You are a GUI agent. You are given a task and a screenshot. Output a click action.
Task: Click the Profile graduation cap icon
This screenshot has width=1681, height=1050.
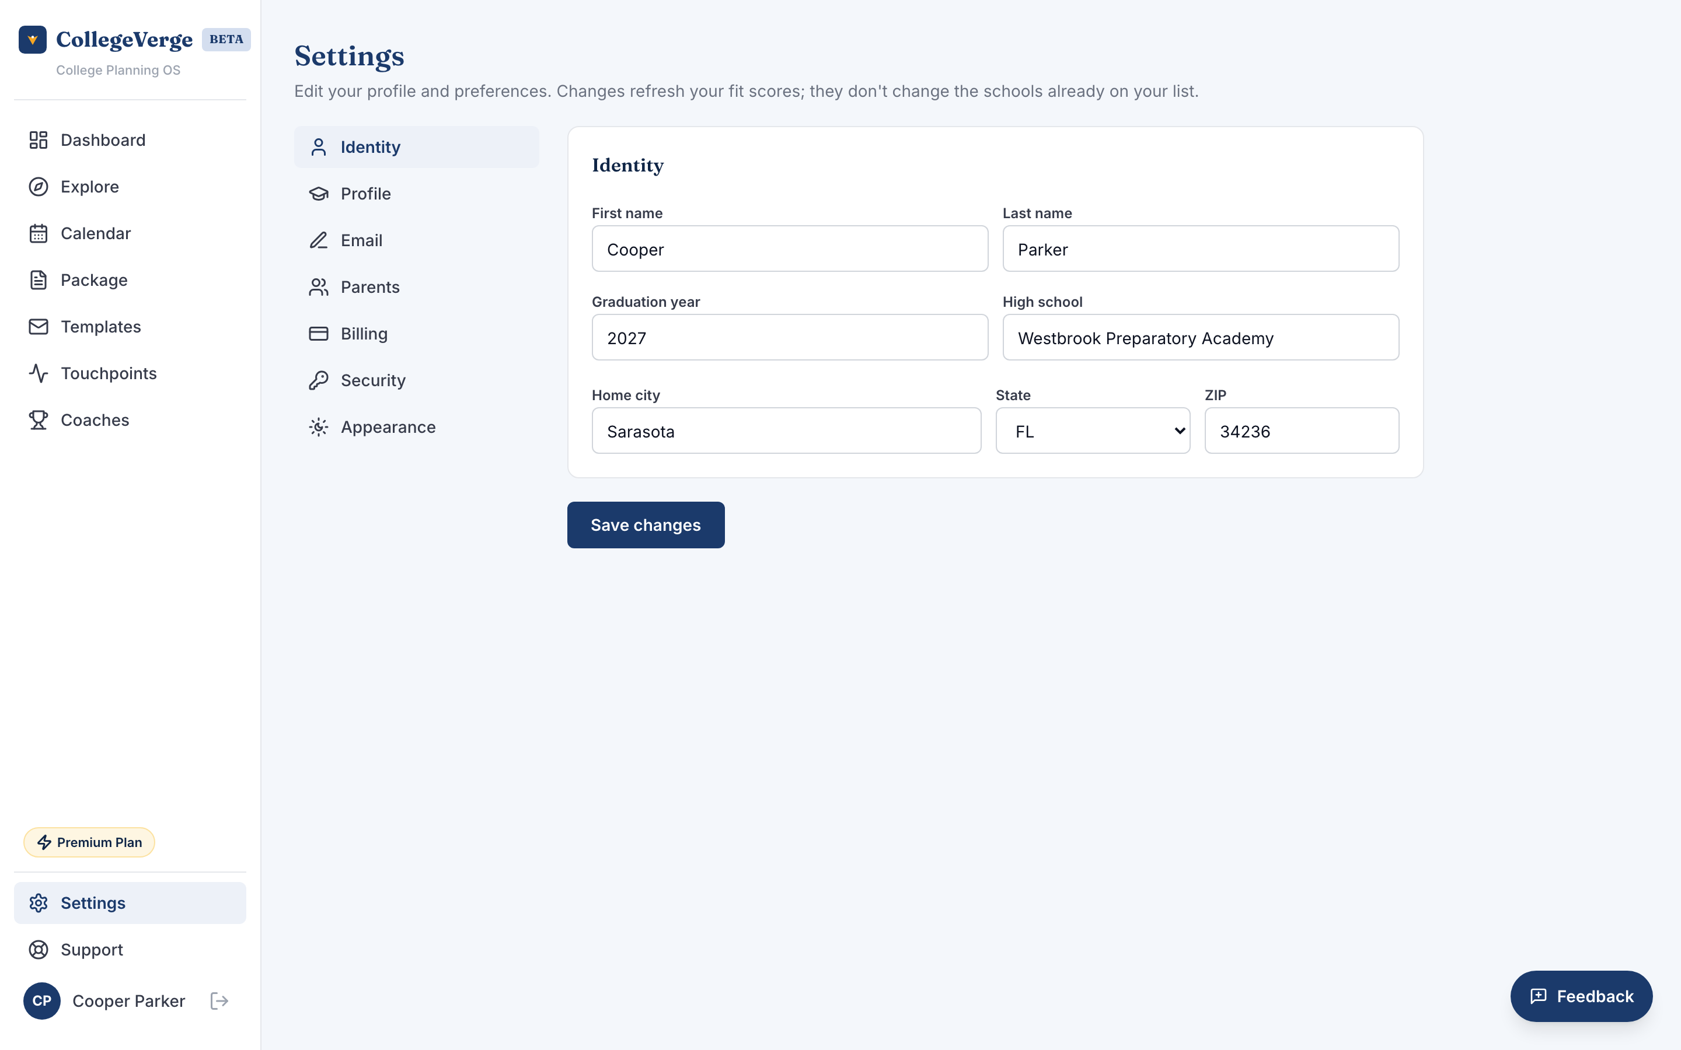pos(318,194)
